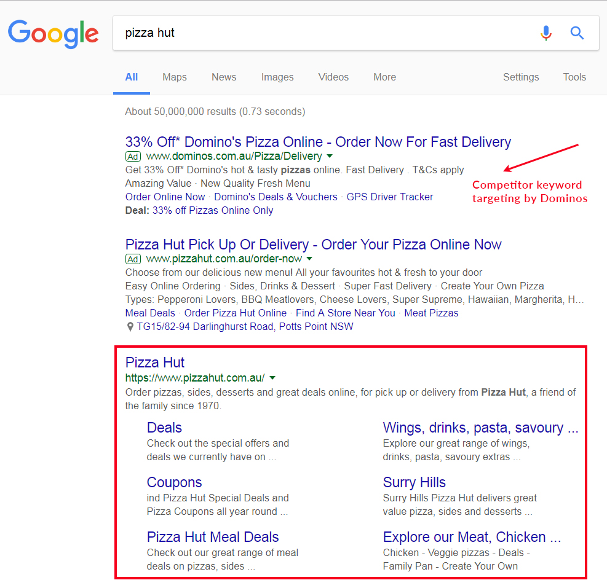This screenshot has width=607, height=580.
Task: Open the Wings, drinks, pasta, savoury sitelink
Action: tap(480, 428)
